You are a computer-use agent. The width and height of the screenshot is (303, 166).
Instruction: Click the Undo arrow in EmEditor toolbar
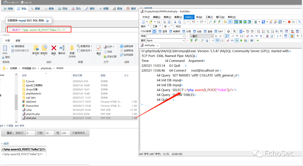point(193,22)
